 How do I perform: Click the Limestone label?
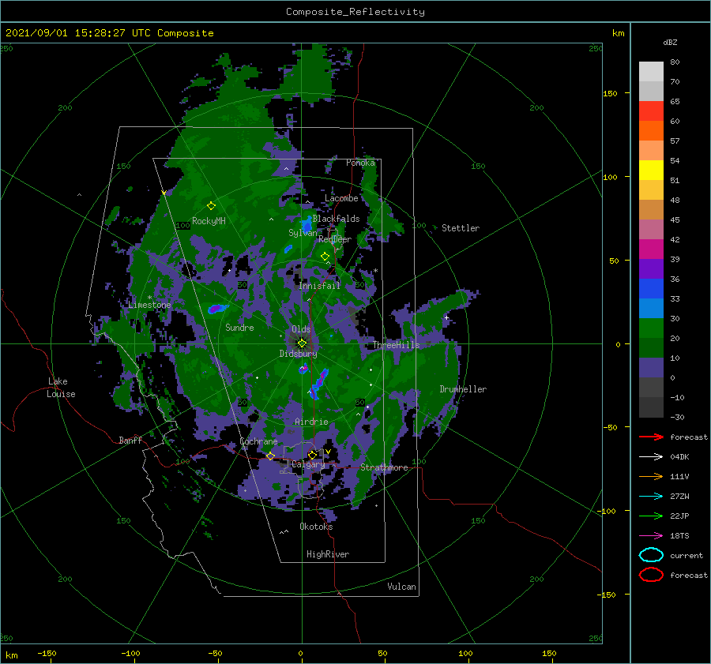point(149,305)
